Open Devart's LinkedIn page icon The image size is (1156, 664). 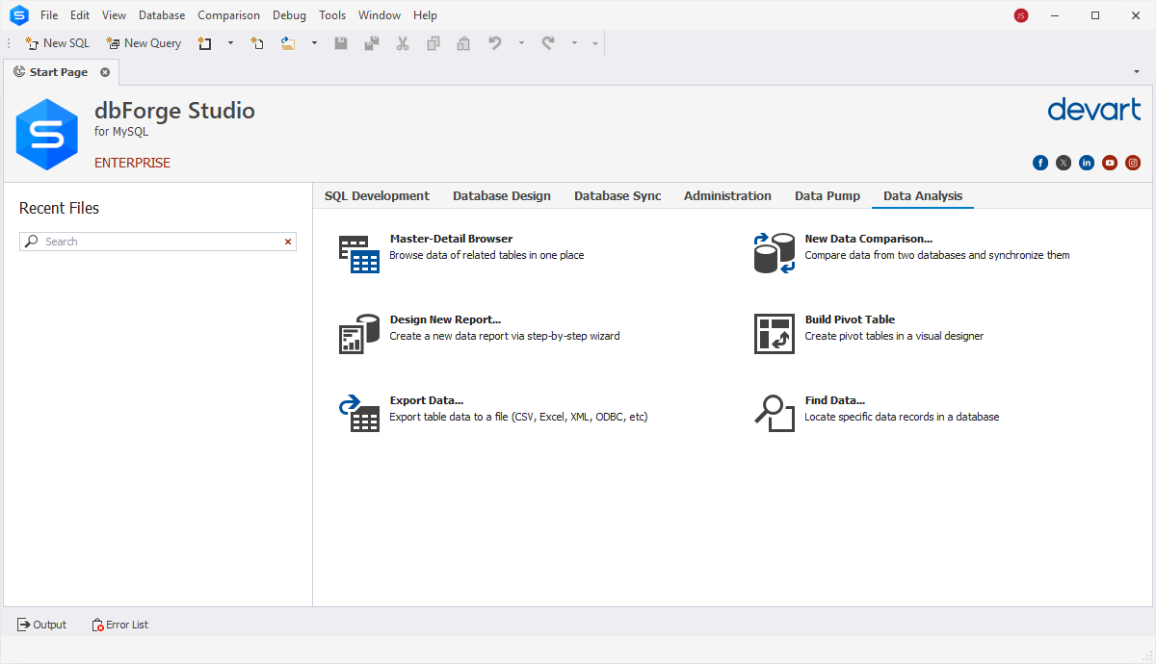(x=1087, y=163)
